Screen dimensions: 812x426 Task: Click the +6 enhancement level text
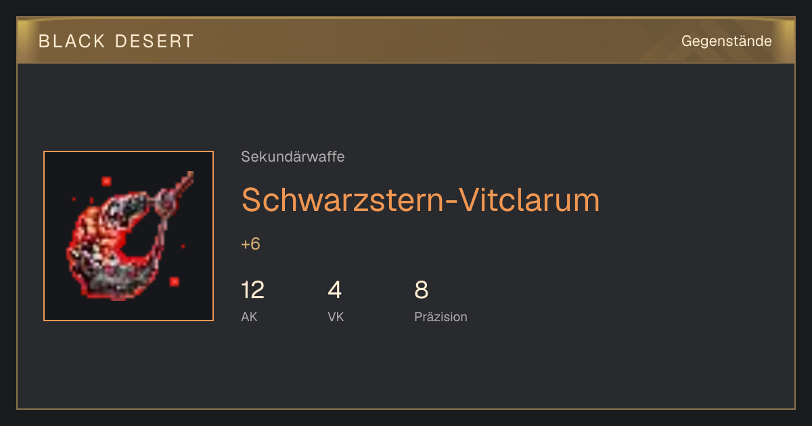(x=250, y=244)
